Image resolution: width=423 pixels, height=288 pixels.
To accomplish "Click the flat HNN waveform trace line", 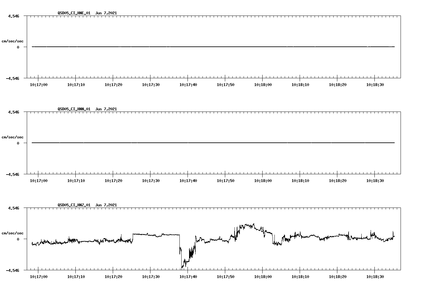I will pyautogui.click(x=213, y=143).
